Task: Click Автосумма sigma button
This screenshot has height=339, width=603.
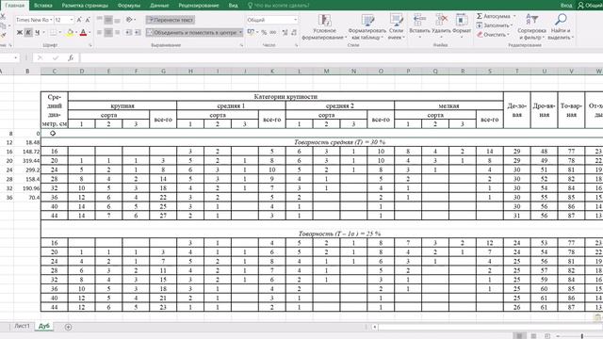Action: pos(493,16)
